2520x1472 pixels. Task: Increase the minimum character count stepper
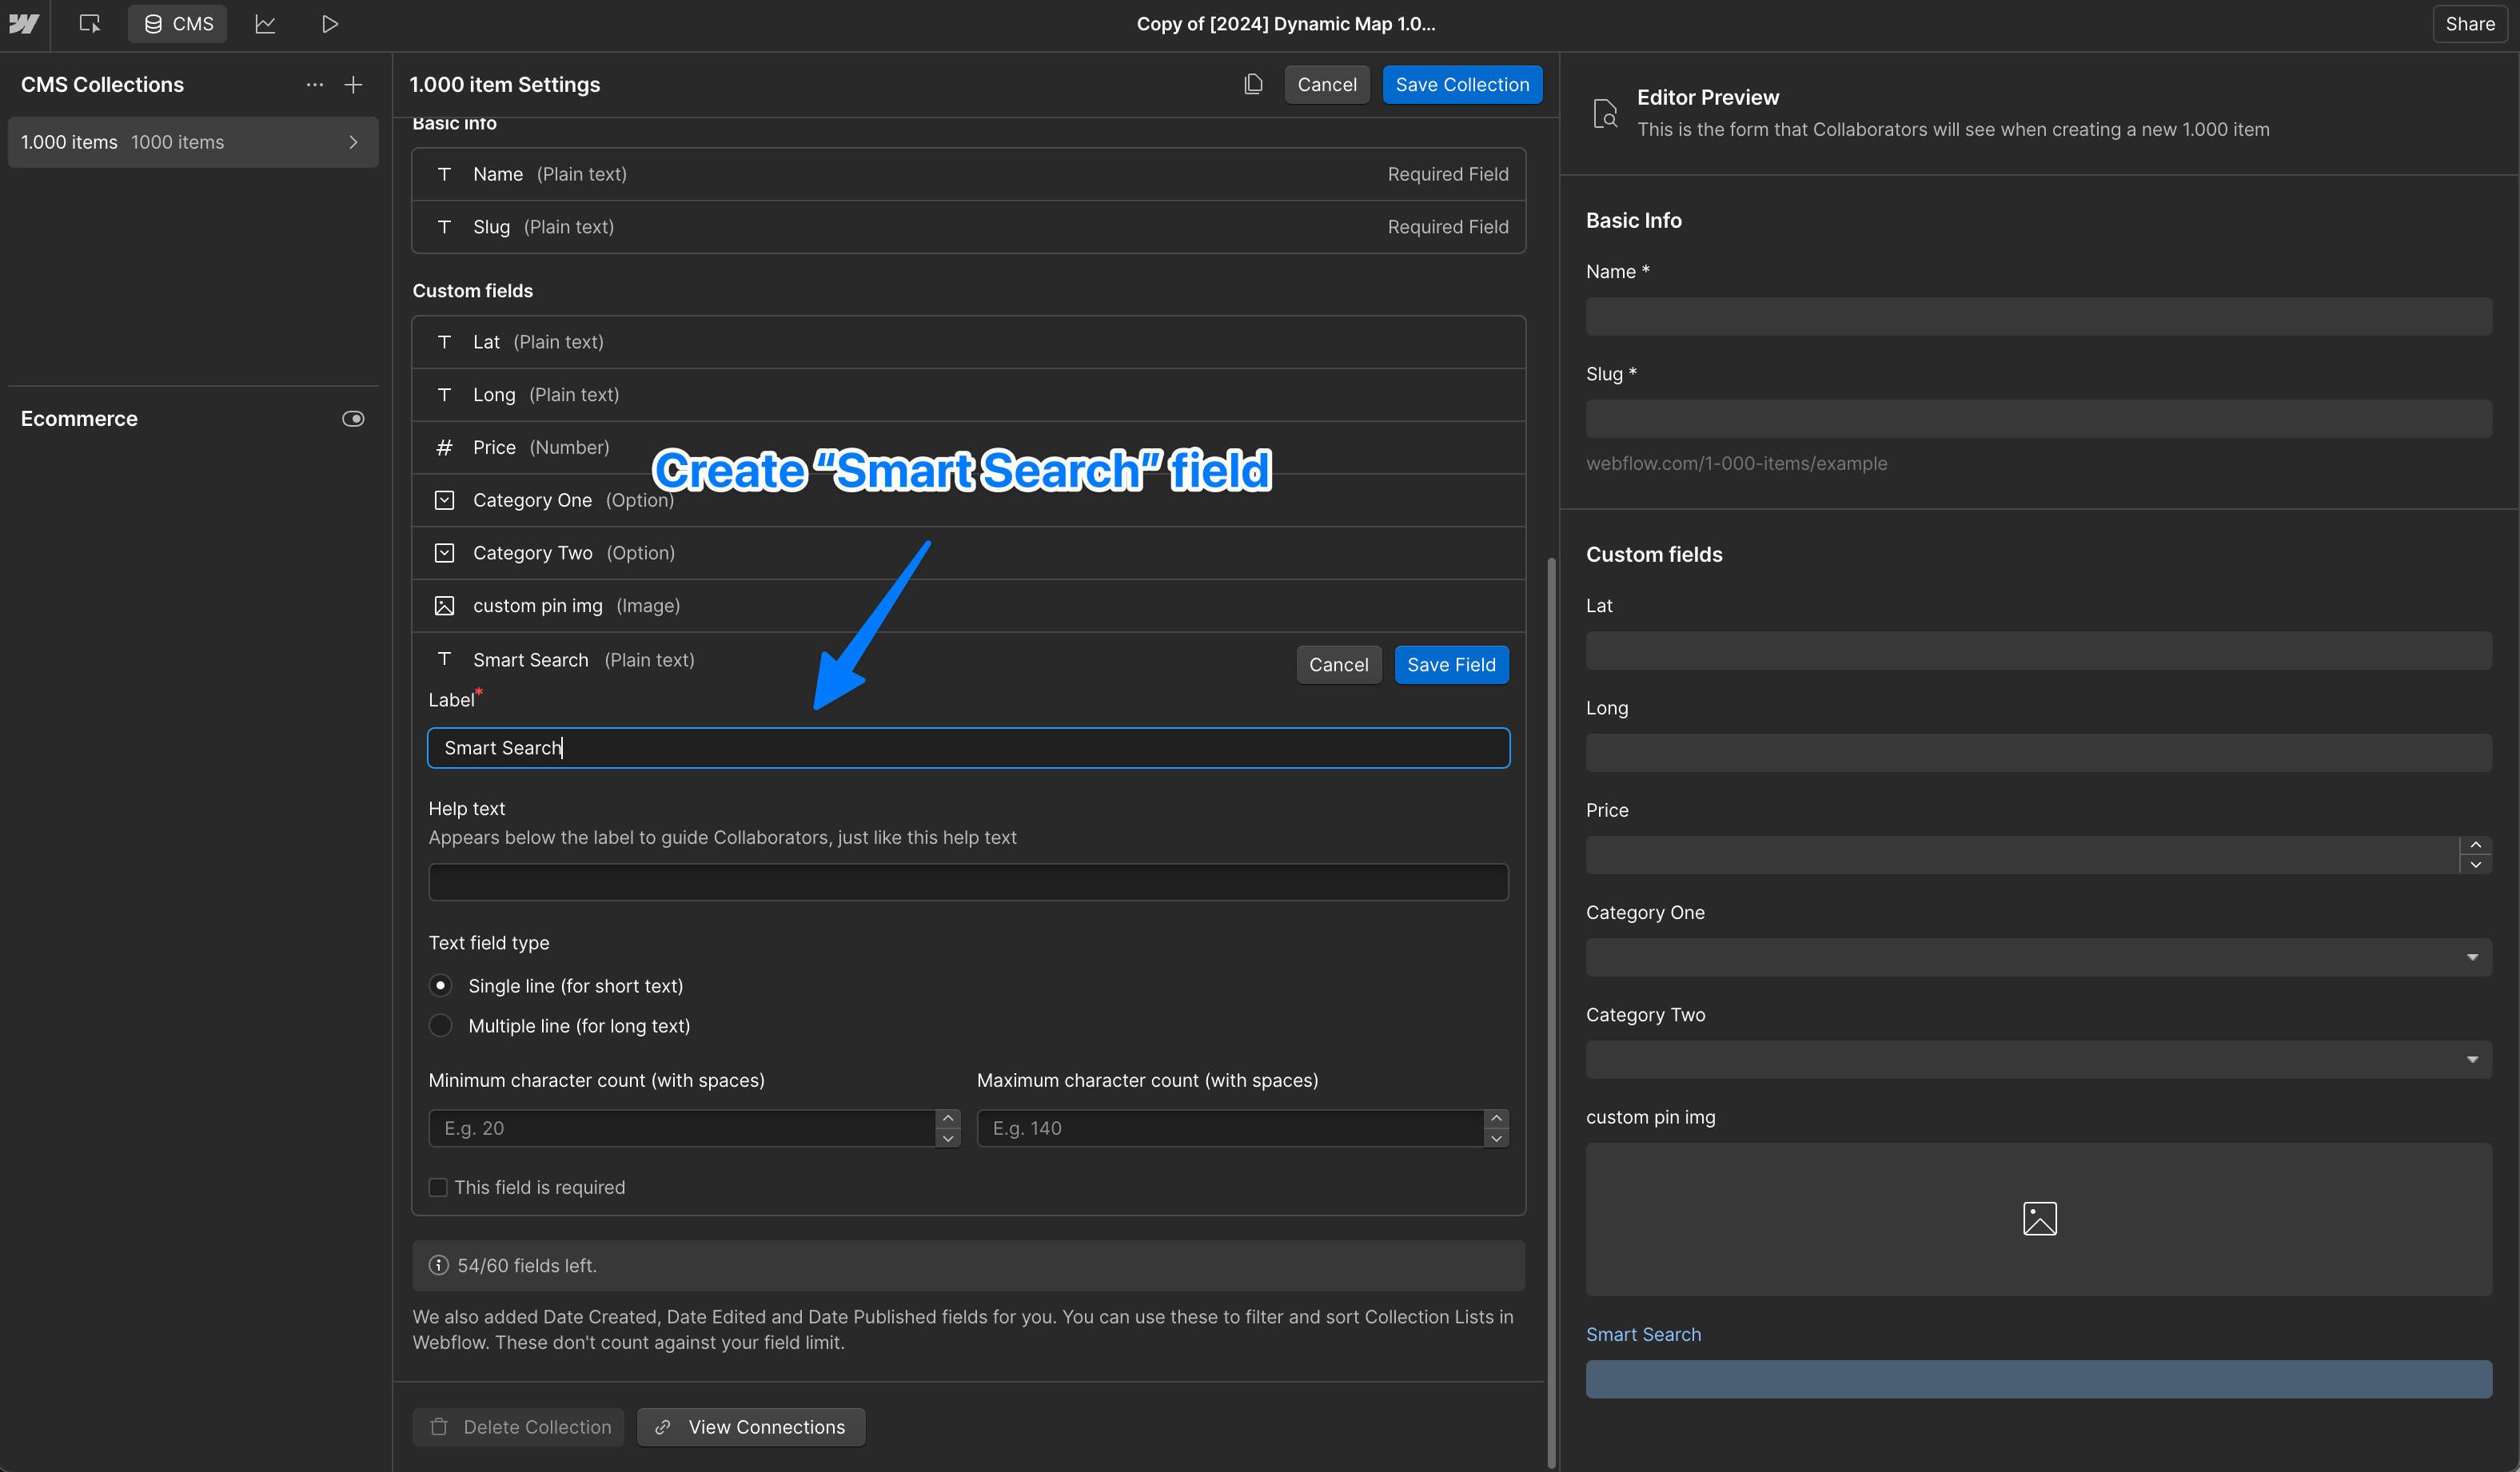click(948, 1118)
